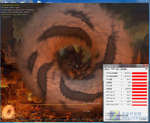
Task: Click the 61° C (Min) temperature label
Action: pyautogui.click(x=87, y=111)
